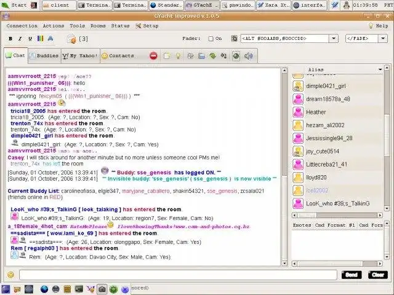This screenshot has width=394, height=295.
Task: Click maryjane_caballero in Current Buddy List
Action: tap(145, 191)
